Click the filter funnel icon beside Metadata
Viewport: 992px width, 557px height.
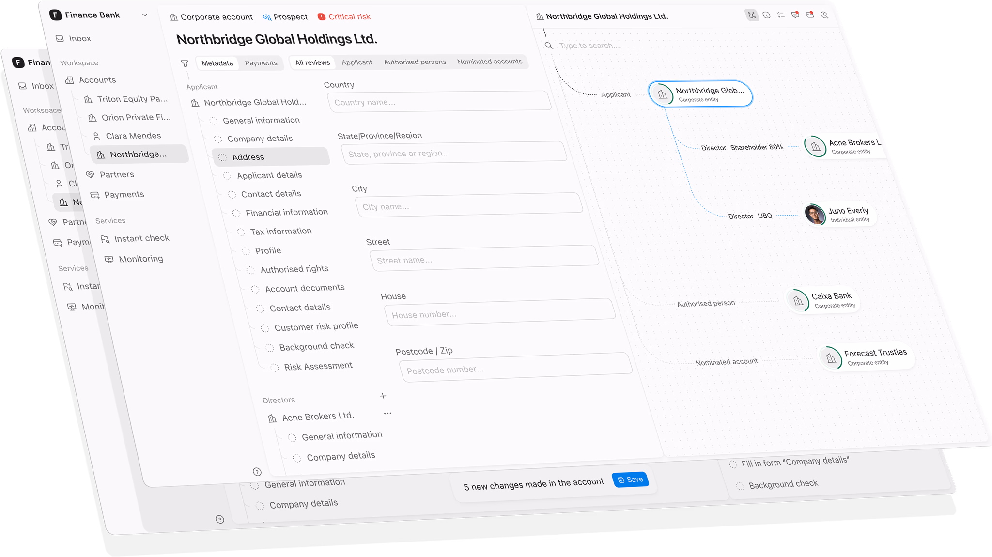tap(185, 63)
